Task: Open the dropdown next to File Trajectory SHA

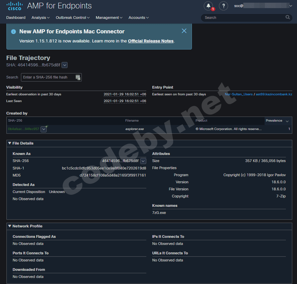Action: click(x=65, y=65)
